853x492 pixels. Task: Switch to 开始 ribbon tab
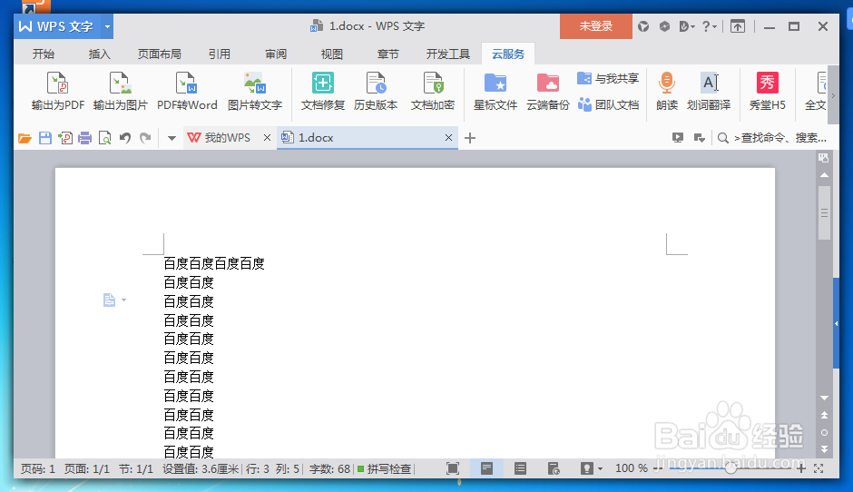pos(43,54)
